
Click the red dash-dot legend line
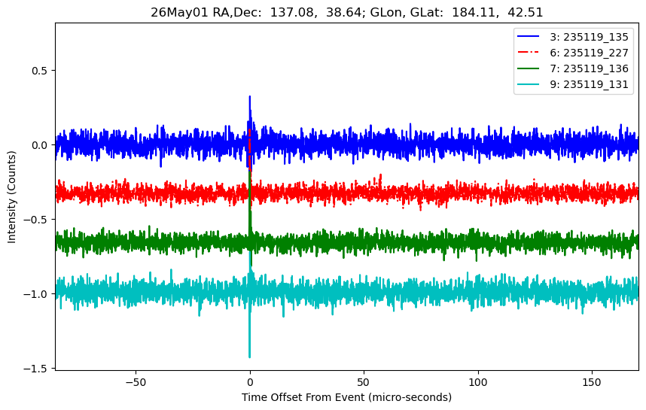pos(529,53)
